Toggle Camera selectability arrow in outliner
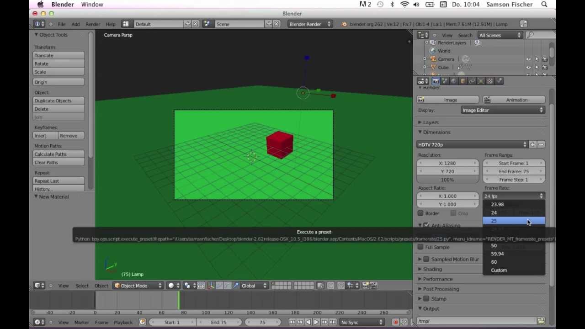585x329 pixels. coord(537,59)
